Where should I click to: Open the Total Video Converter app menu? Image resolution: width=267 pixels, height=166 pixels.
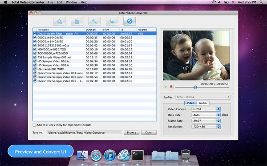point(28,2)
